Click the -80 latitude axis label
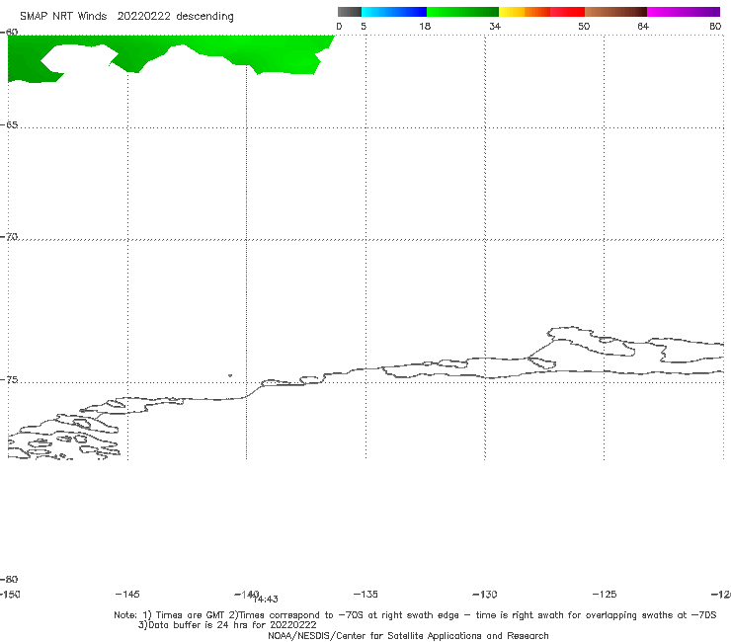731x642 pixels. [x=9, y=579]
